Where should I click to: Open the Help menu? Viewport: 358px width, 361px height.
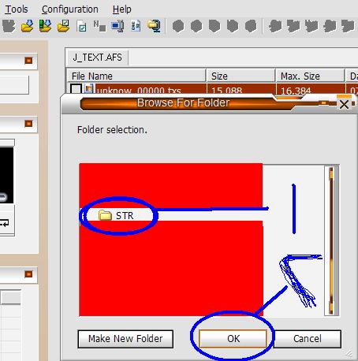click(121, 9)
